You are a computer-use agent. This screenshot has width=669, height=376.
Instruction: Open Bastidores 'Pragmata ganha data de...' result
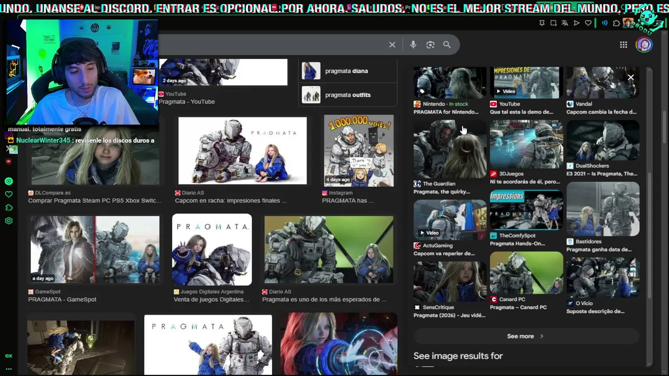pos(599,250)
